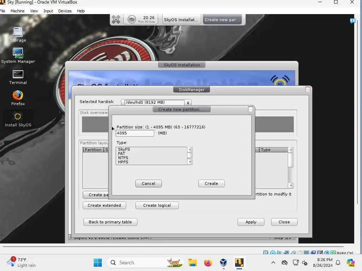Click Apply in DiskManager

point(251,222)
